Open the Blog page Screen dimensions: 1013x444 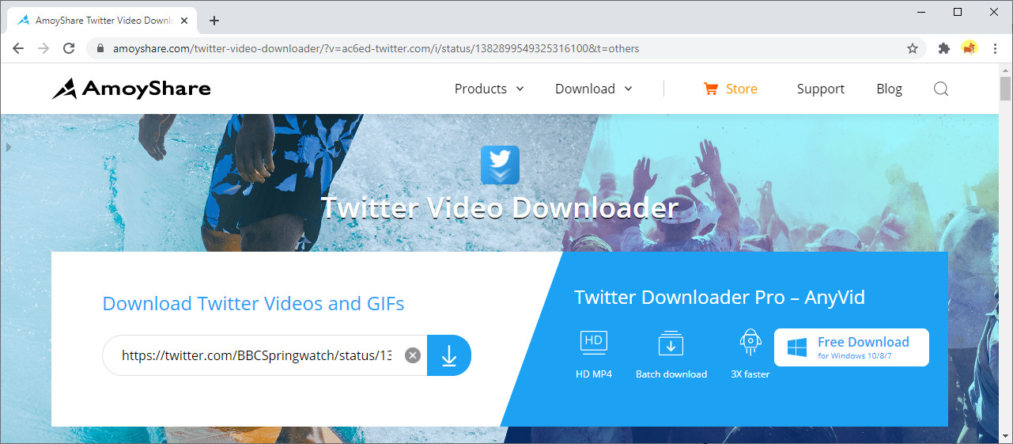[889, 89]
